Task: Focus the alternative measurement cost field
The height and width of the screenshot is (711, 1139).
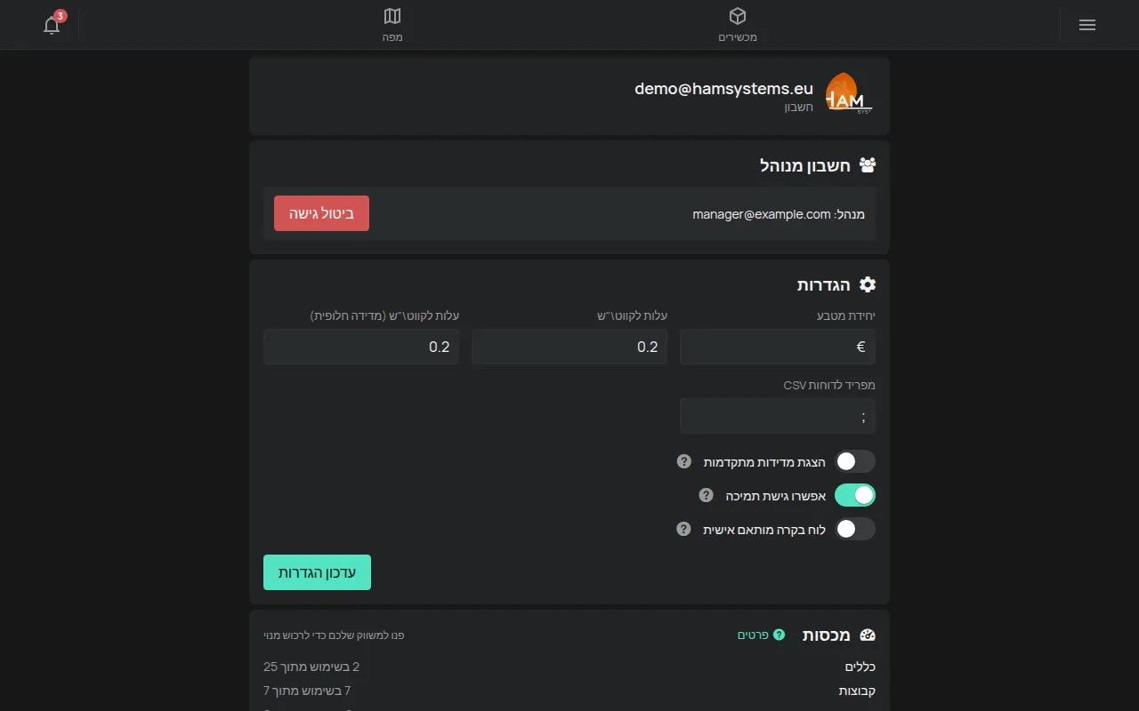Action: 361,347
